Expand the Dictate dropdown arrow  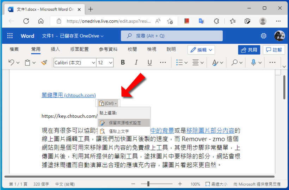[x=260, y=63]
